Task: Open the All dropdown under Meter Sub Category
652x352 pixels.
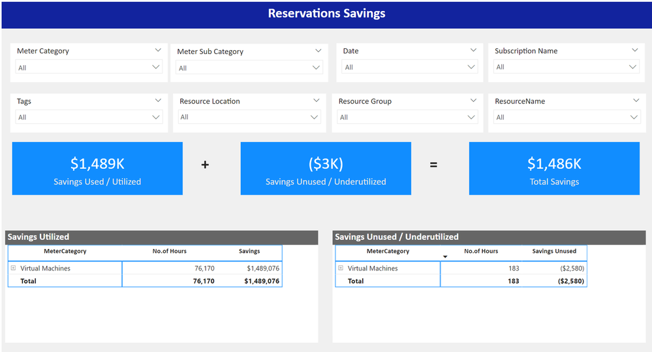Action: [249, 68]
